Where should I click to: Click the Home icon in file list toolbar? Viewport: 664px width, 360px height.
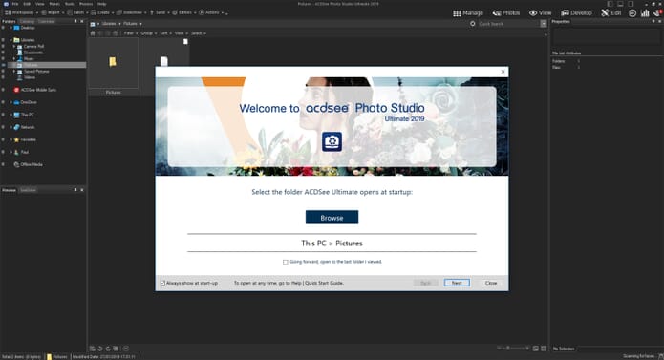93,33
